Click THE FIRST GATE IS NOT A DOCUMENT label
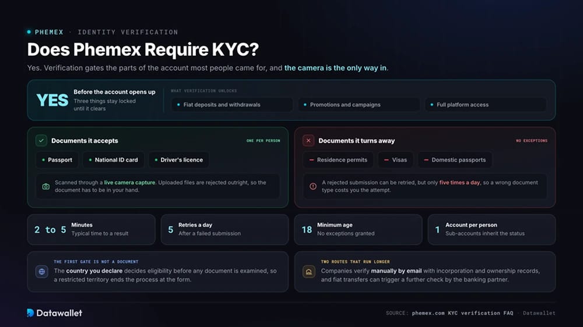The height and width of the screenshot is (327, 583). pyautogui.click(x=96, y=262)
